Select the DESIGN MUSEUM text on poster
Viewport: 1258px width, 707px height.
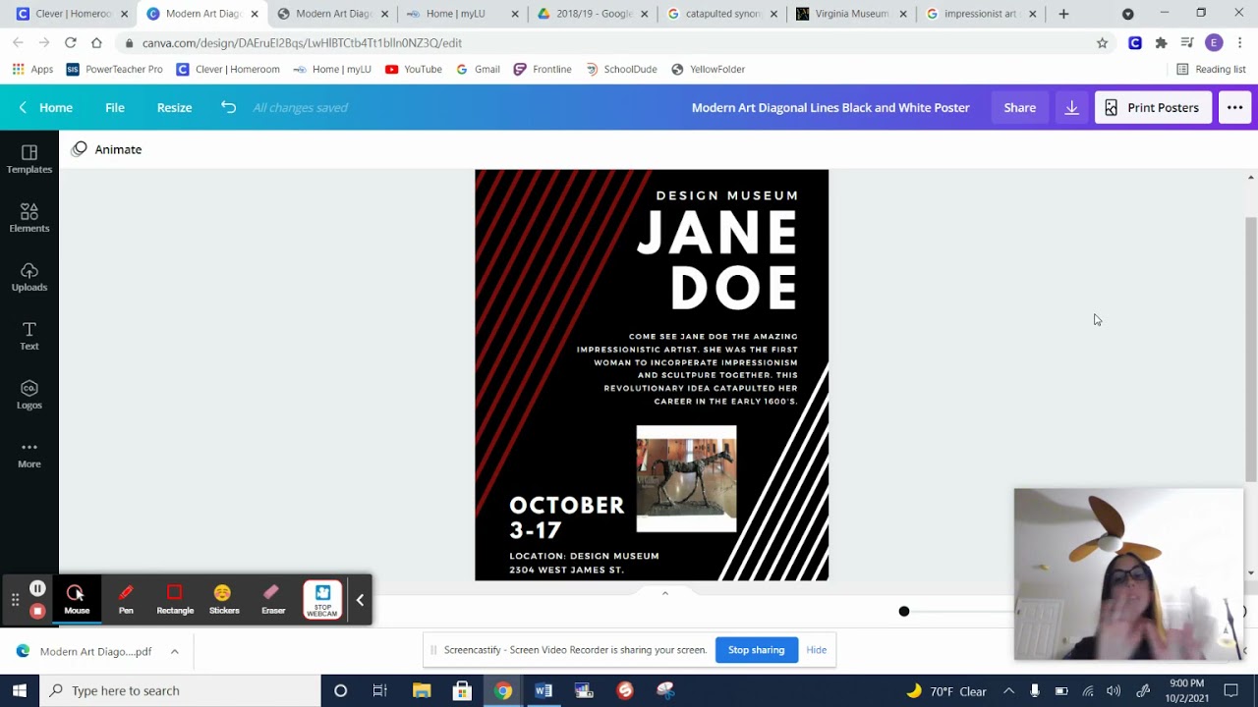[x=727, y=195]
